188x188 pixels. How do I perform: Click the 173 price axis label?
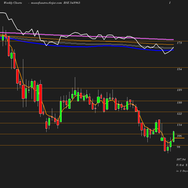click(x=179, y=43)
